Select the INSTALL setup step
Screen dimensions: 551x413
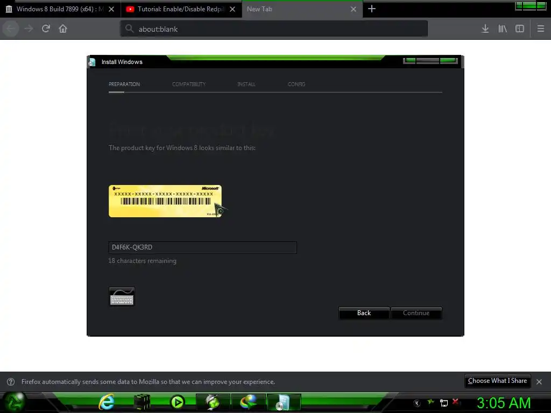click(x=246, y=84)
